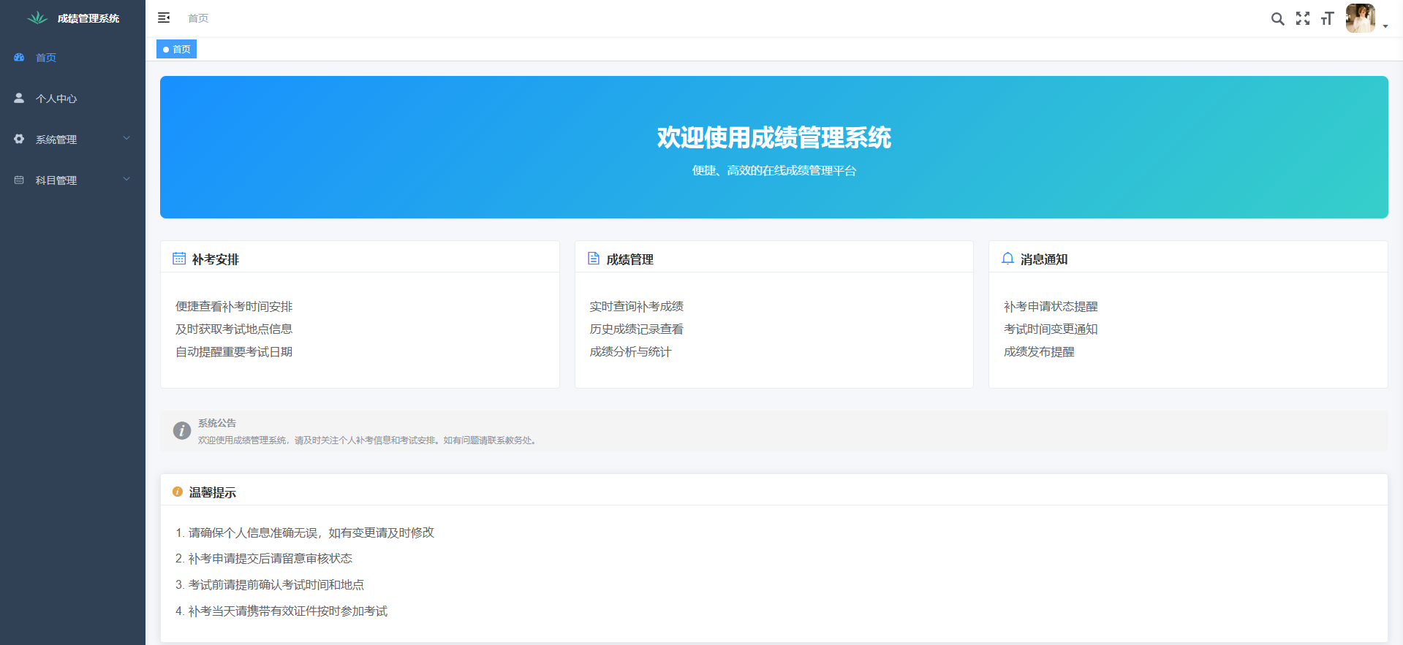
Task: Collapse sidebar with hamburger icon
Action: (164, 18)
